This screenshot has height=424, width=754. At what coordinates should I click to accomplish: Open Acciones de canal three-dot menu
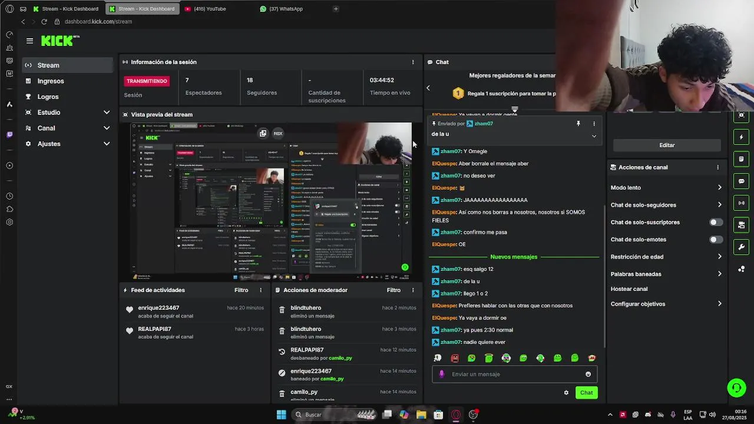coord(717,167)
